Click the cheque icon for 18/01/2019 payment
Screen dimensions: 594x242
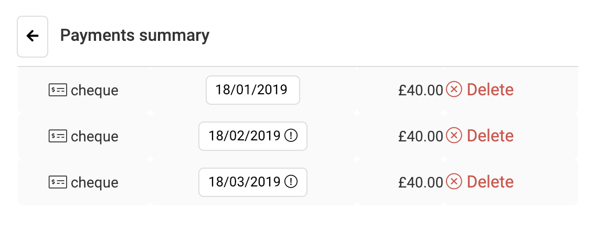tap(58, 90)
